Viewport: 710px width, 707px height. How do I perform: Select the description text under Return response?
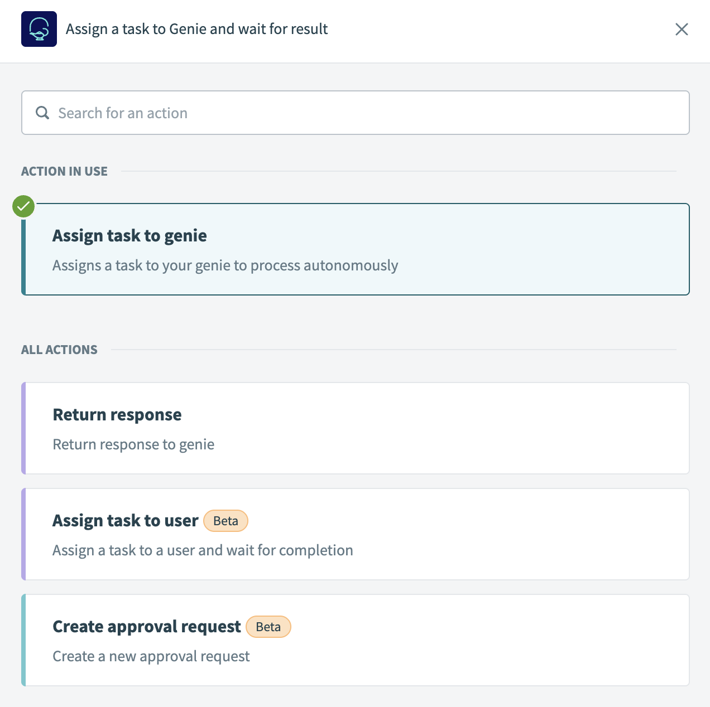(x=133, y=444)
